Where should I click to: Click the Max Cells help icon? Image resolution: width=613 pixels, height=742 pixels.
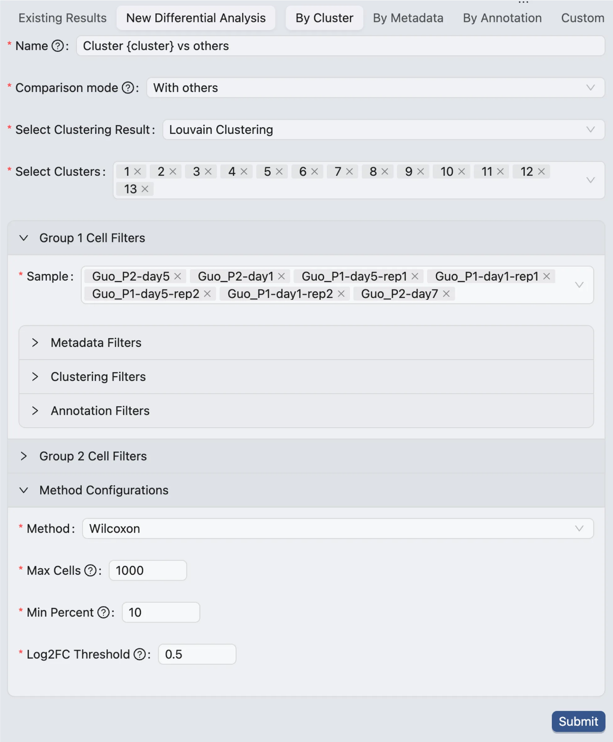pos(90,570)
